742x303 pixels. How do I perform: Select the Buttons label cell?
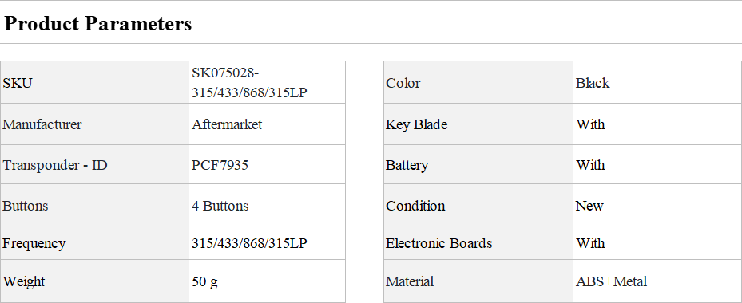pos(94,206)
